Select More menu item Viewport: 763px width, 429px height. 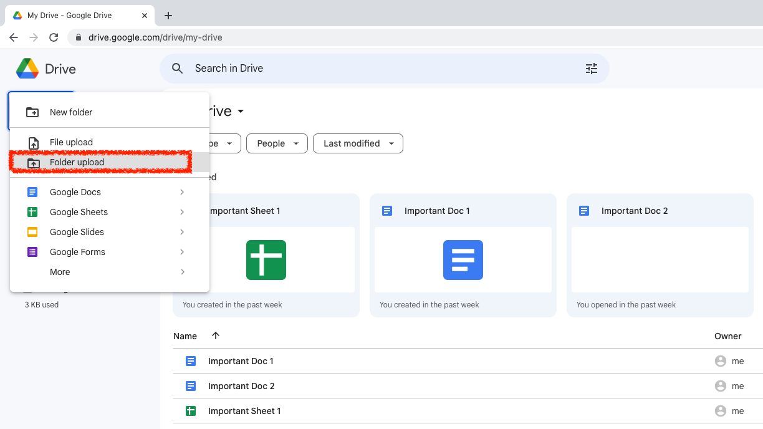point(110,272)
